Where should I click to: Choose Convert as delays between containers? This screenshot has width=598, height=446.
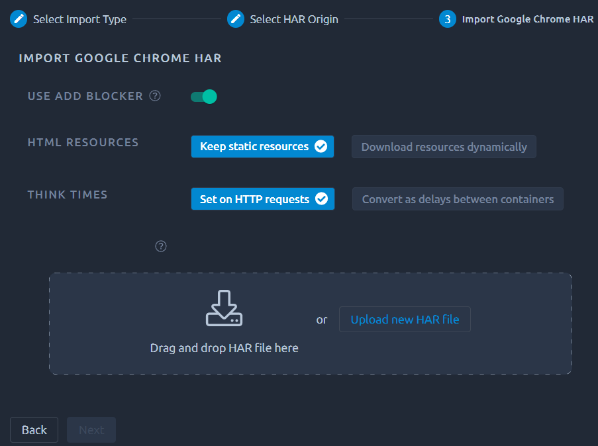click(458, 199)
